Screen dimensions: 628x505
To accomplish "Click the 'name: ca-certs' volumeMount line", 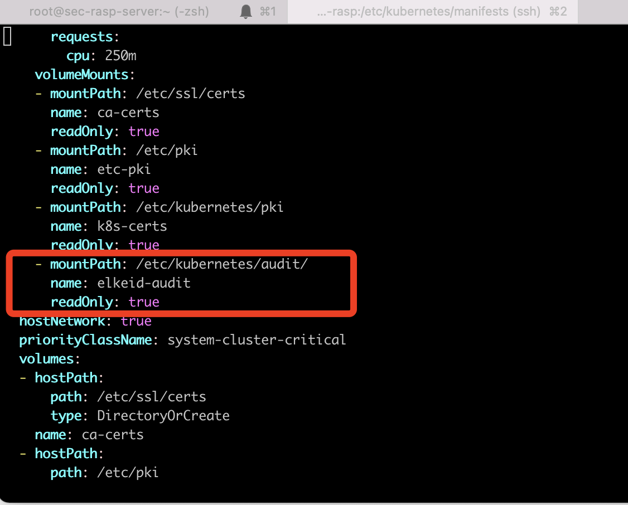I will tap(104, 113).
